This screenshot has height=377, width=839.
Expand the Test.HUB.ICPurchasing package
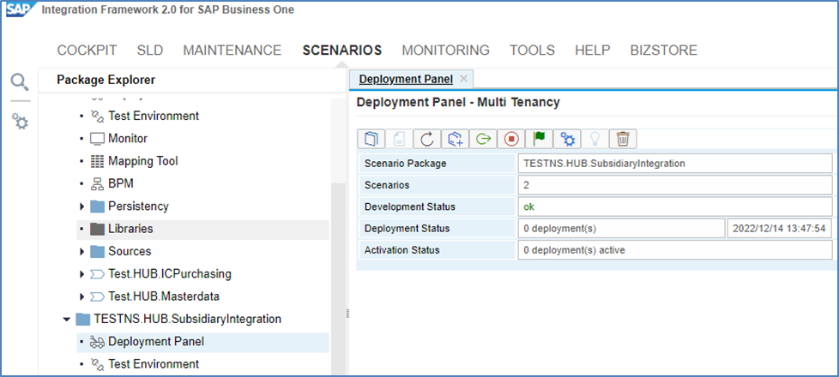coord(81,274)
